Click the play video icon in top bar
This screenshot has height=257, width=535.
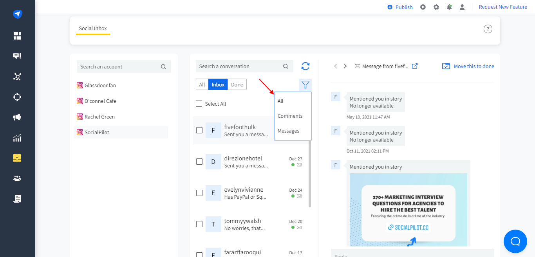[423, 7]
